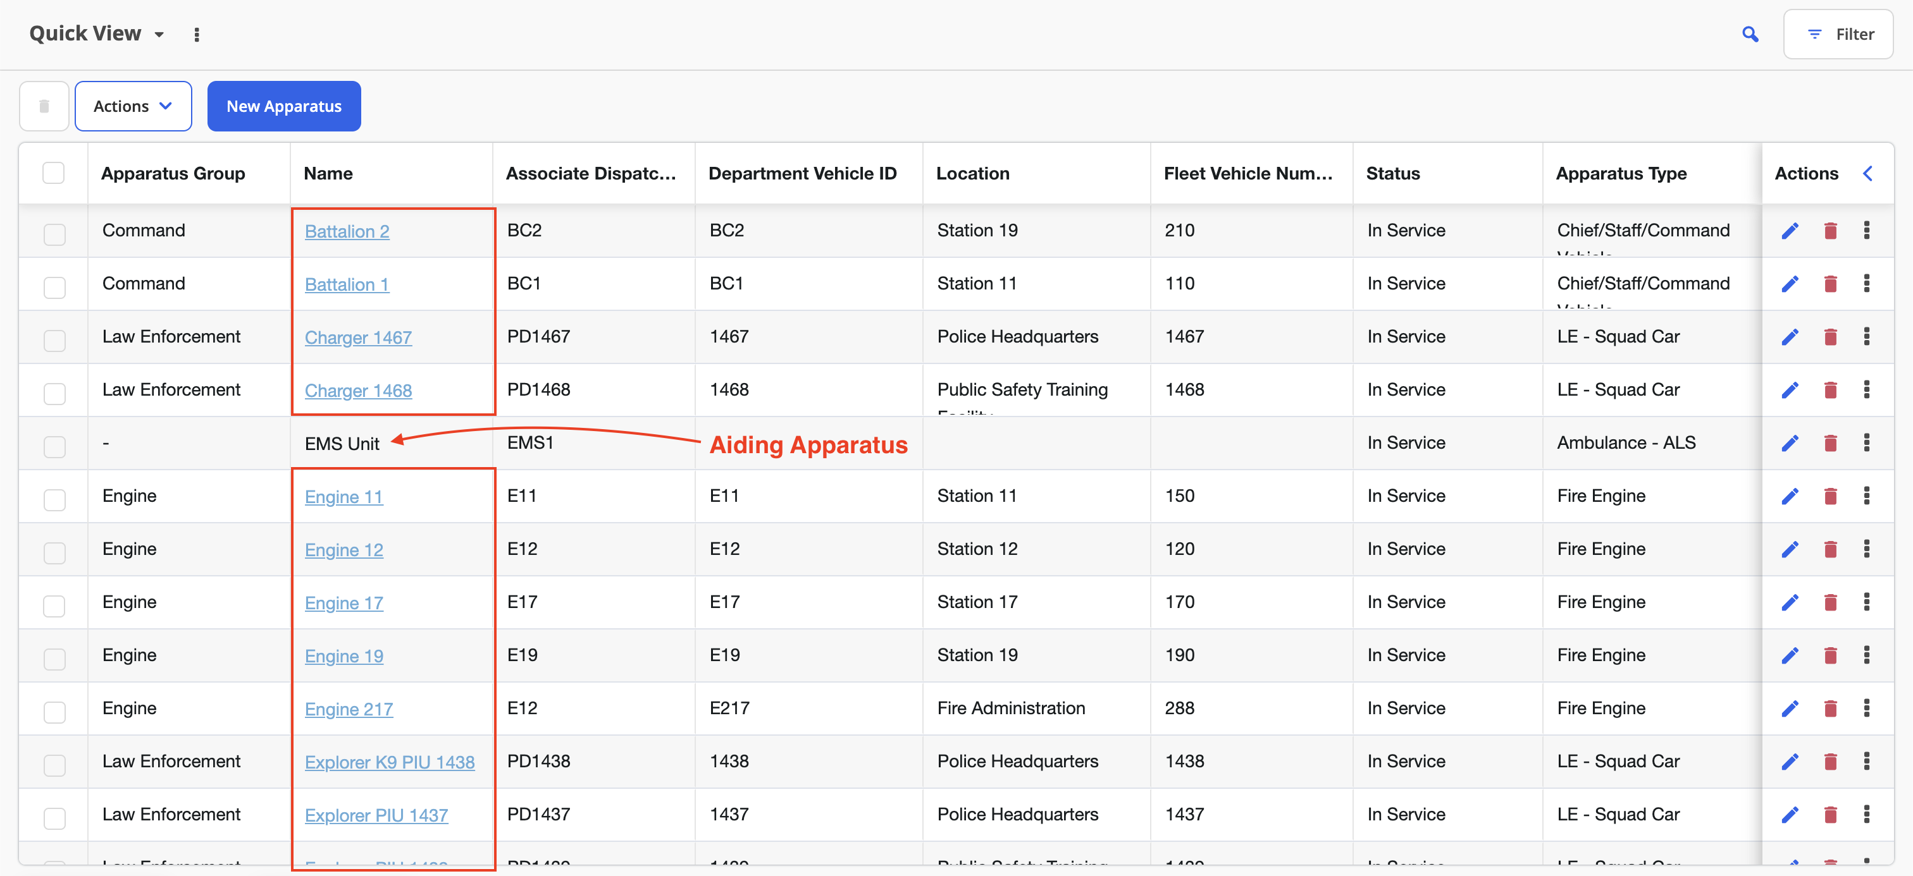Delete the Engine 19 row

tap(1830, 655)
